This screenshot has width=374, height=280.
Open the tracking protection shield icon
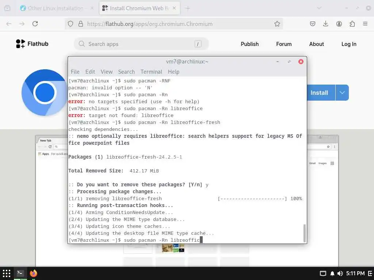coord(70,24)
